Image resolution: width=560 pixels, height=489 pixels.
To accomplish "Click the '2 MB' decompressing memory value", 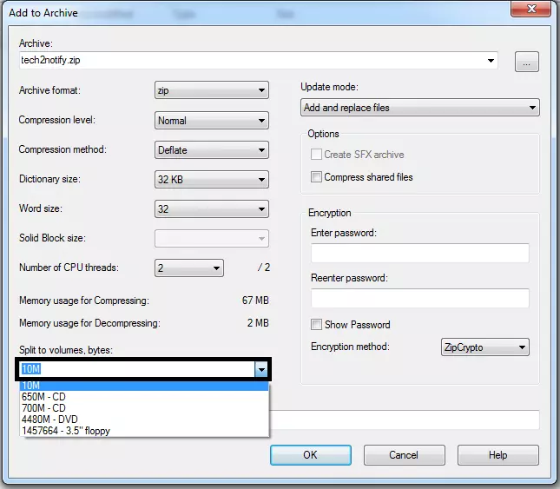I will tap(258, 323).
